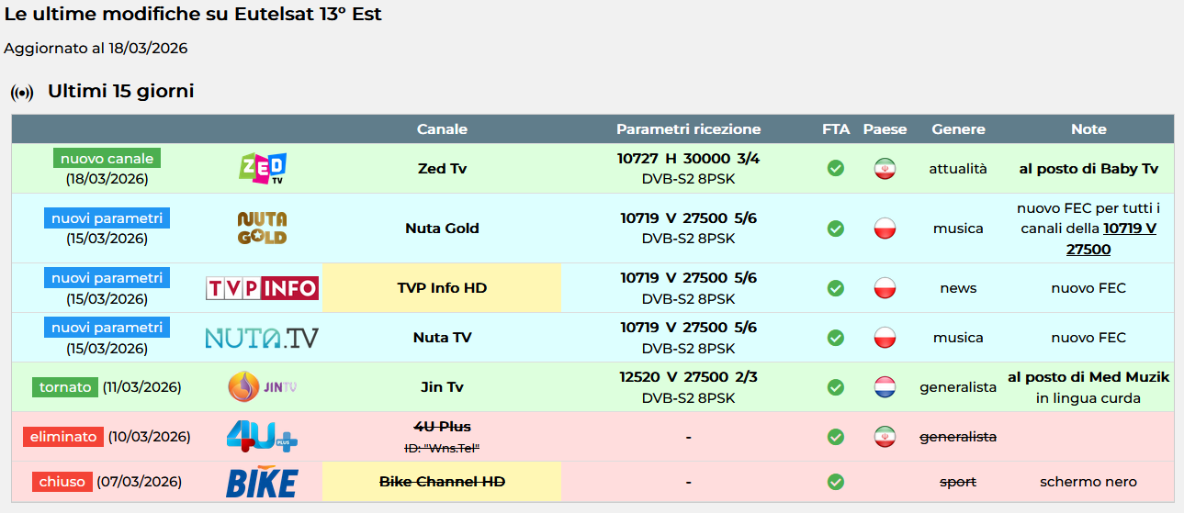Click the green 'nuovo canale' badge

click(x=107, y=159)
